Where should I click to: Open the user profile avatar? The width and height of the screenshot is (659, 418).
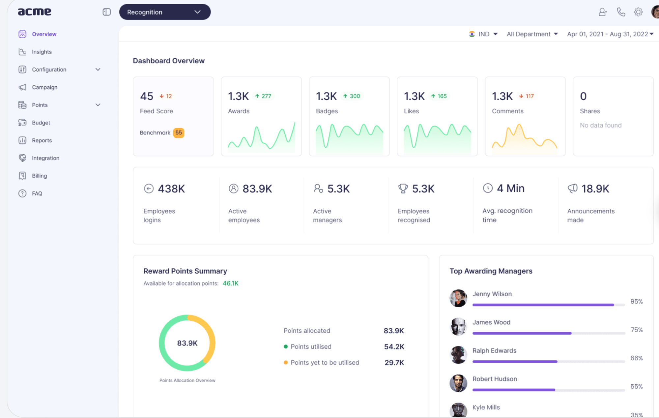655,12
